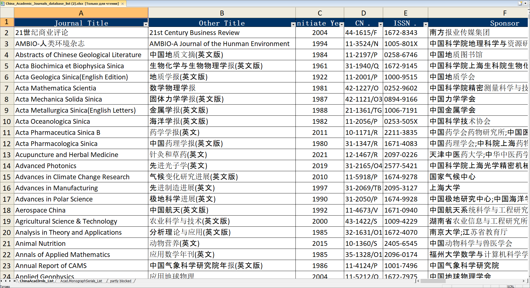The width and height of the screenshot is (530, 288).
Task: Select column C header
Action: pyautogui.click(x=320, y=13)
